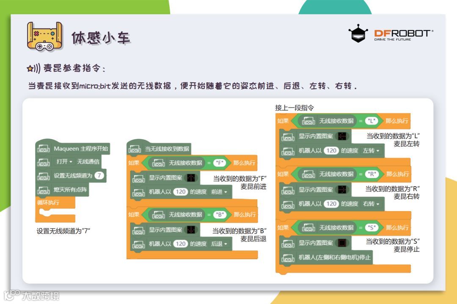
Task: Open the 打开 dropdown on 无线通信 block
Action: pos(64,161)
